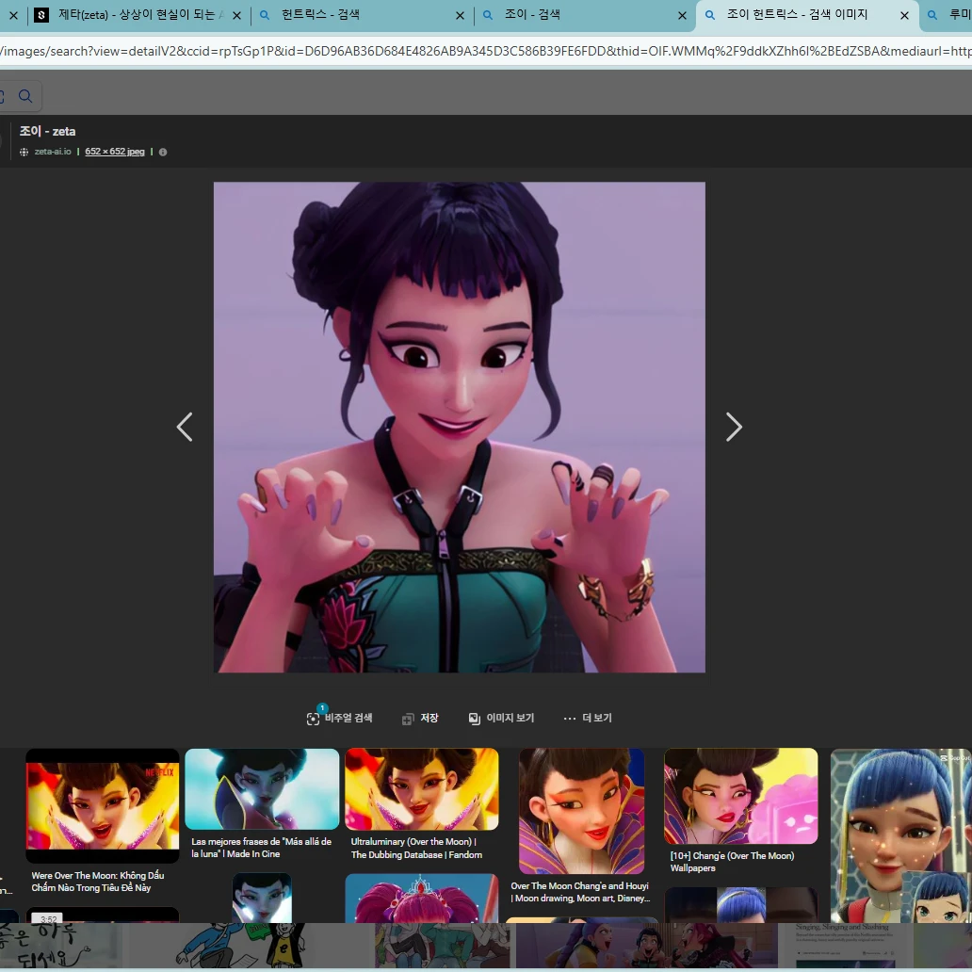Click the main 조이 character image
The height and width of the screenshot is (972, 972).
pos(460,427)
